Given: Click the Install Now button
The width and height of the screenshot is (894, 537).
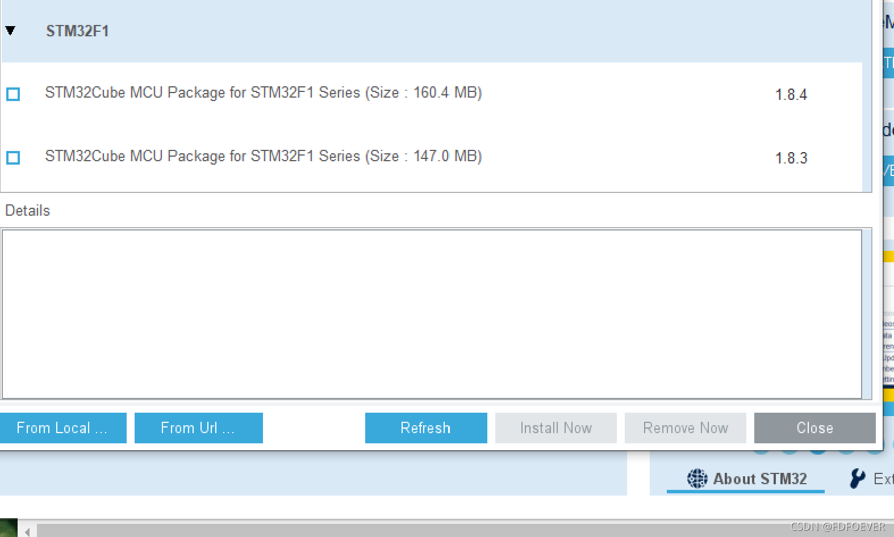Looking at the screenshot, I should pyautogui.click(x=556, y=428).
